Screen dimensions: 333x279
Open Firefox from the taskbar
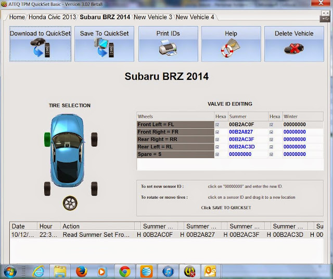[x=82, y=272]
